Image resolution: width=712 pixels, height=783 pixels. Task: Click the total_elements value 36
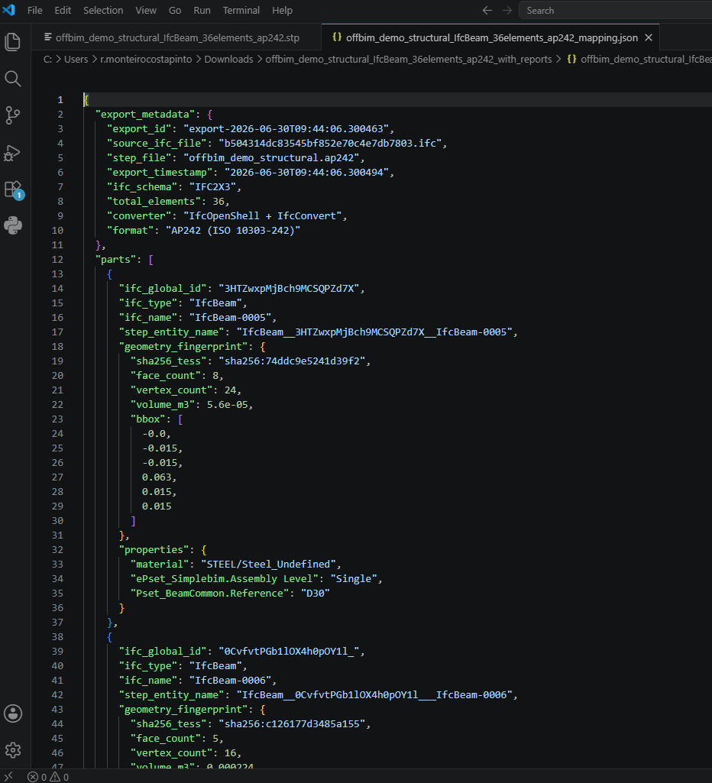218,201
